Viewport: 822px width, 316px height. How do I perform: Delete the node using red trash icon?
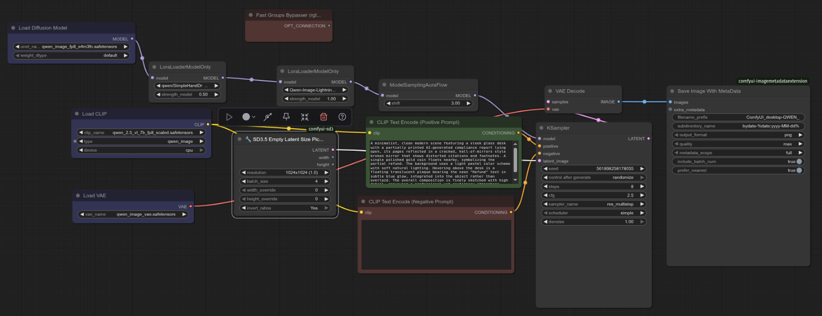323,117
